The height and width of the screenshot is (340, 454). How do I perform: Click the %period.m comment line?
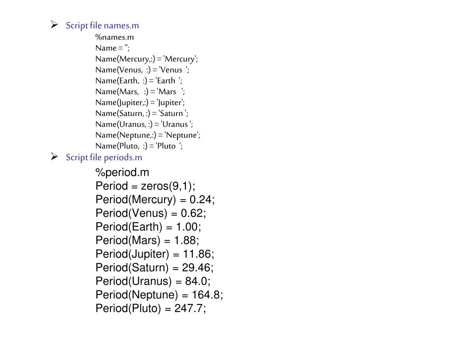click(122, 172)
